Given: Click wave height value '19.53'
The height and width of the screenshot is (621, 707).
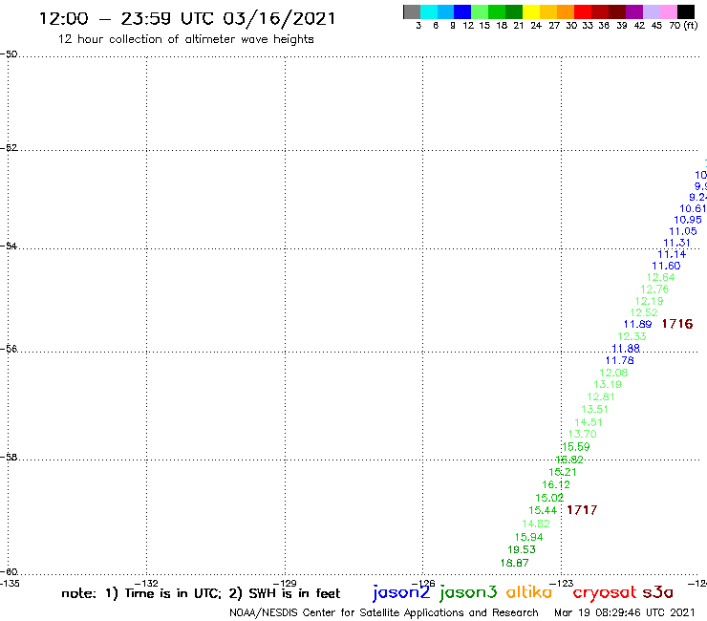Looking at the screenshot, I should click(x=522, y=549).
